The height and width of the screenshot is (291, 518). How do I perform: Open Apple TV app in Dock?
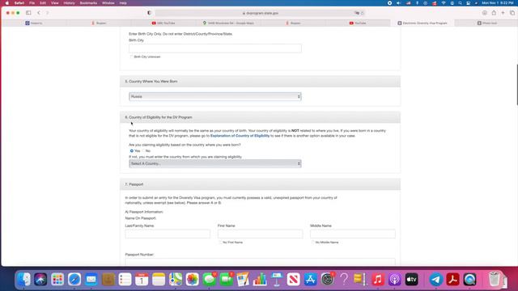pyautogui.click(x=412, y=280)
